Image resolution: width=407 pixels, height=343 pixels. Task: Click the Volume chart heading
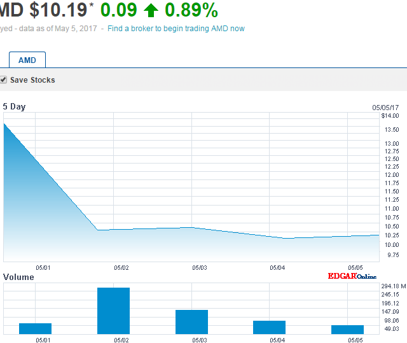click(x=18, y=277)
